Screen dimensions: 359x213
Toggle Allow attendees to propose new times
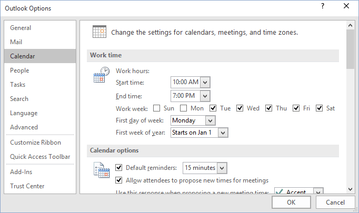[118, 180]
